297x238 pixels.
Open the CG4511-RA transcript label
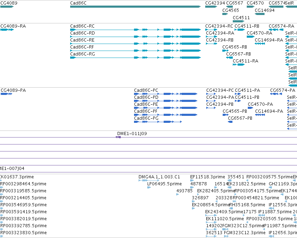tap(245, 61)
